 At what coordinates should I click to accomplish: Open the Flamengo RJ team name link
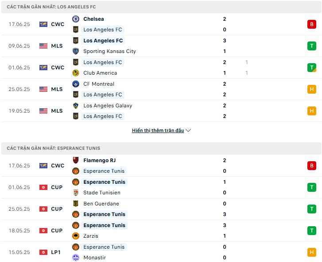click(99, 160)
